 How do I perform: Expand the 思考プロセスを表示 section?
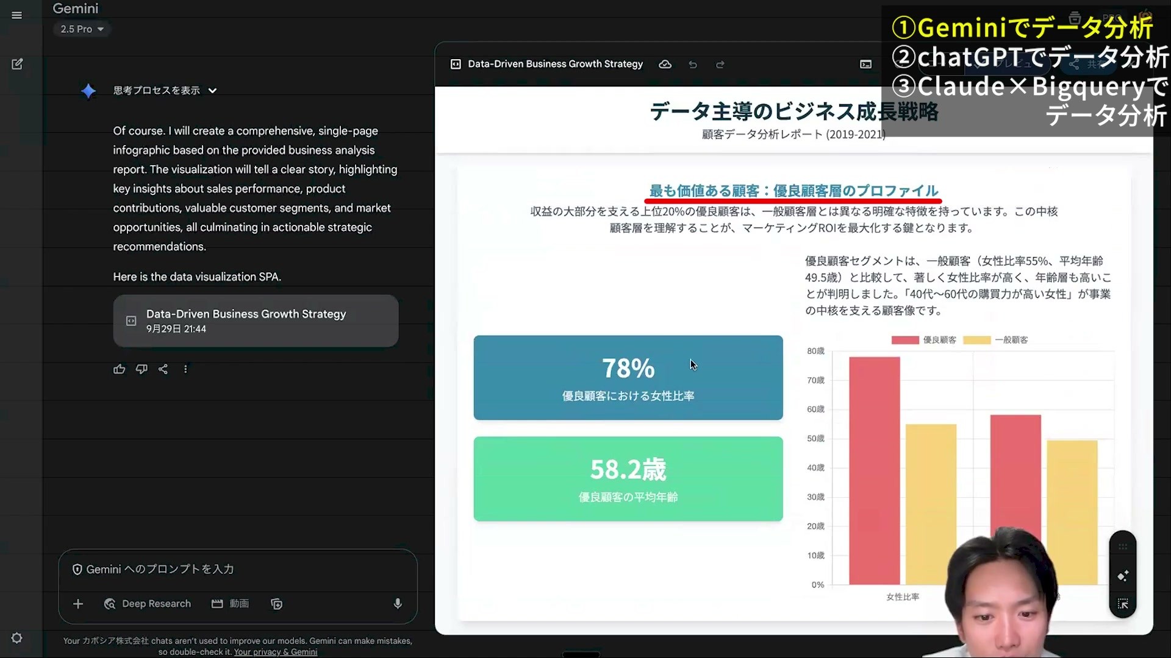(x=165, y=90)
